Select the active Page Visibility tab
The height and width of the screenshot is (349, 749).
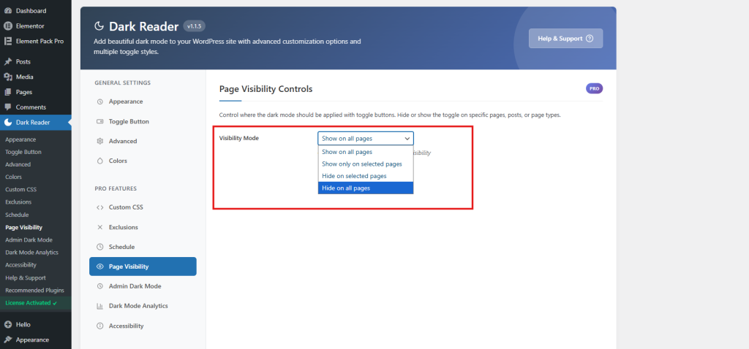(143, 266)
